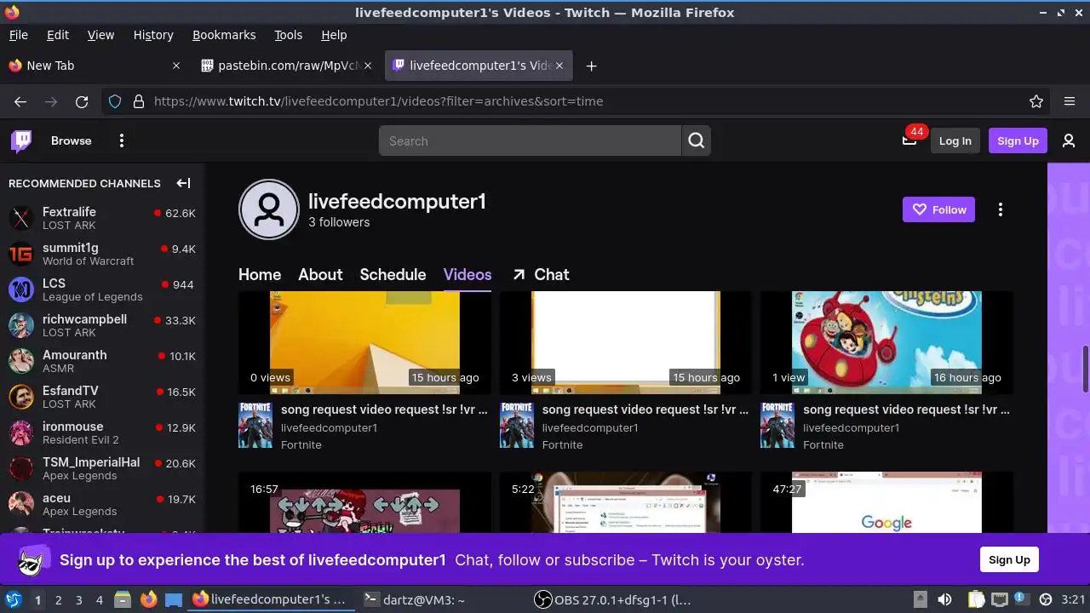Image resolution: width=1090 pixels, height=613 pixels.
Task: Open the summit1g channel
Action: point(102,254)
